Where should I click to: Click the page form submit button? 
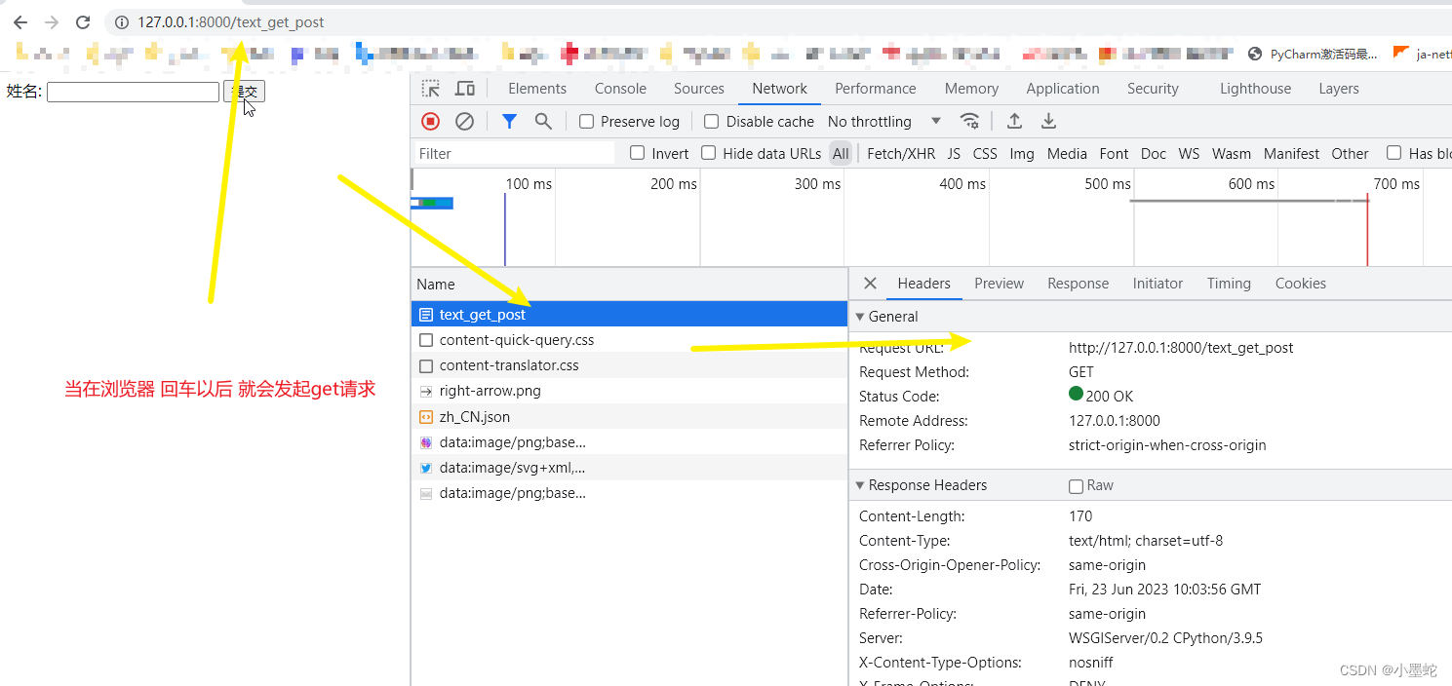pos(244,92)
